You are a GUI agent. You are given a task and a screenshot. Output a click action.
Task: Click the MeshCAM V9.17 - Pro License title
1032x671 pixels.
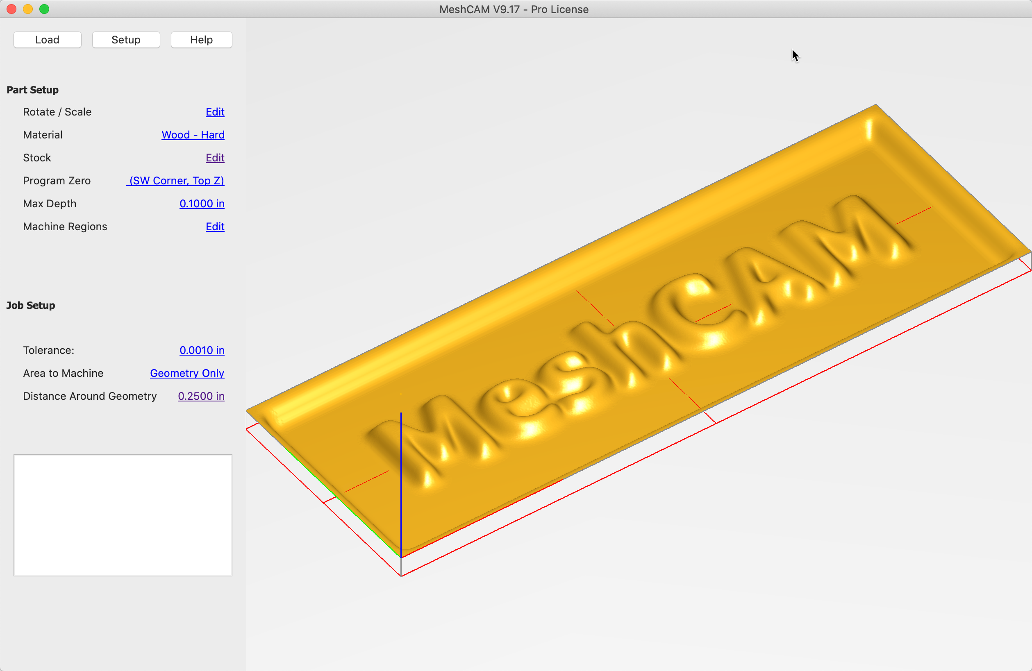(514, 9)
